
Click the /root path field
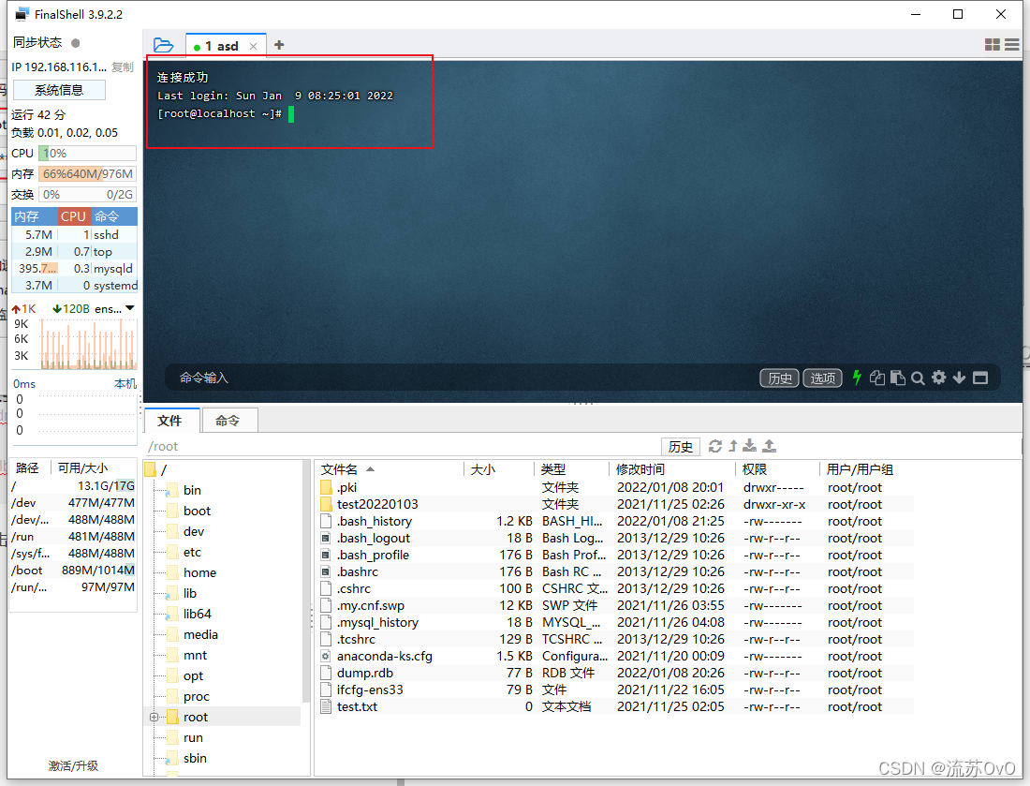(402, 446)
